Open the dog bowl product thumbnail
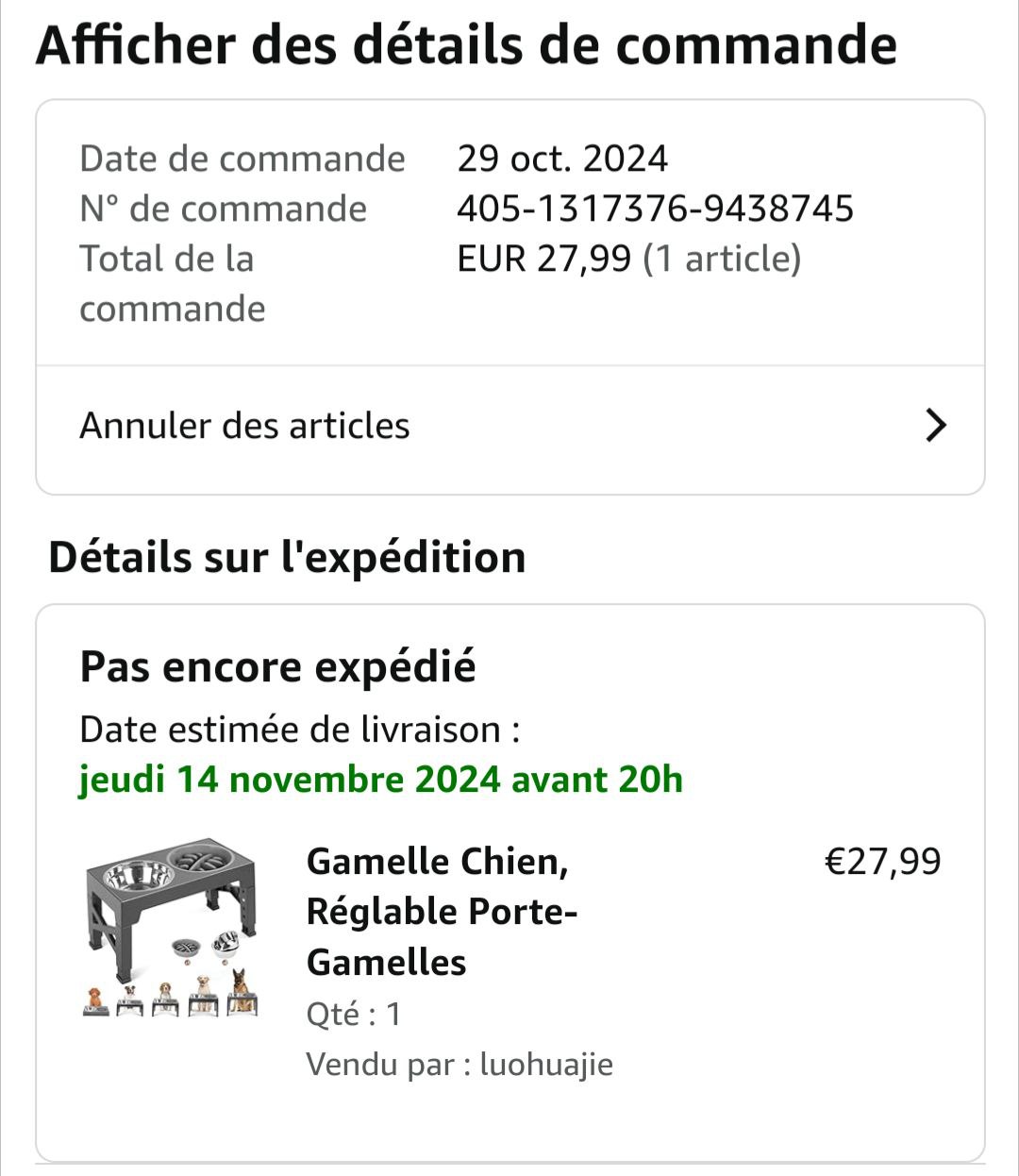The height and width of the screenshot is (1176, 1019). pyautogui.click(x=172, y=925)
